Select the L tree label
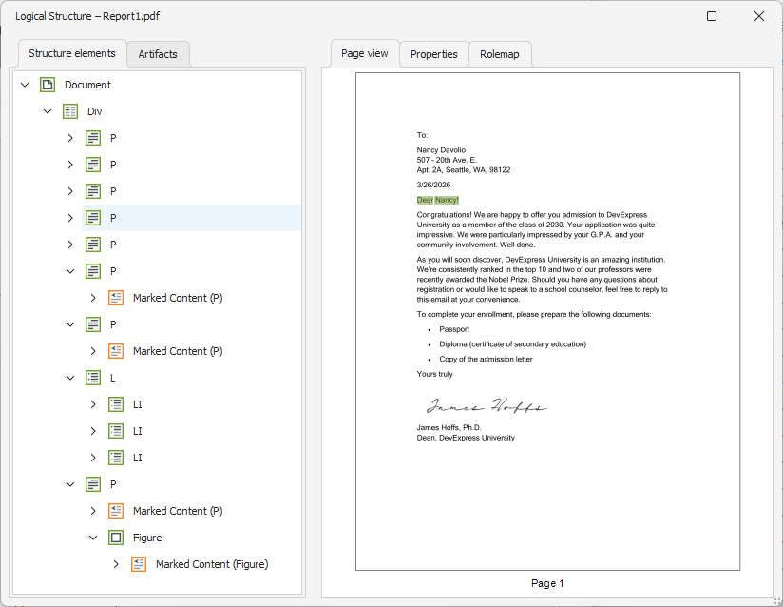 pyautogui.click(x=112, y=378)
